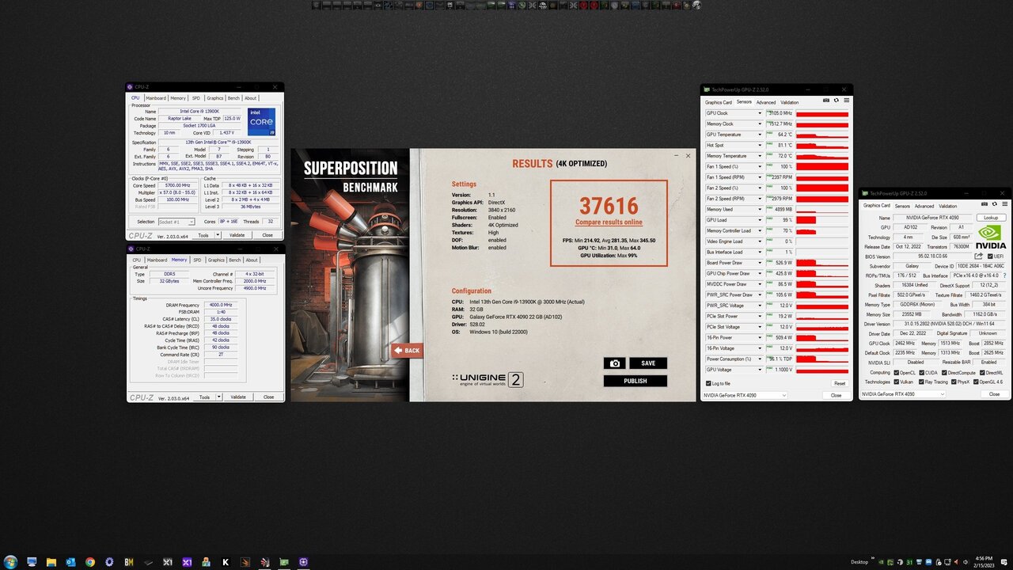This screenshot has width=1013, height=570.
Task: Click camera icon in GPU-Z Graphics Card window
Action: [984, 205]
